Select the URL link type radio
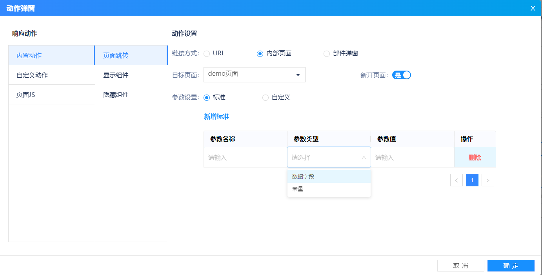 [x=207, y=54]
